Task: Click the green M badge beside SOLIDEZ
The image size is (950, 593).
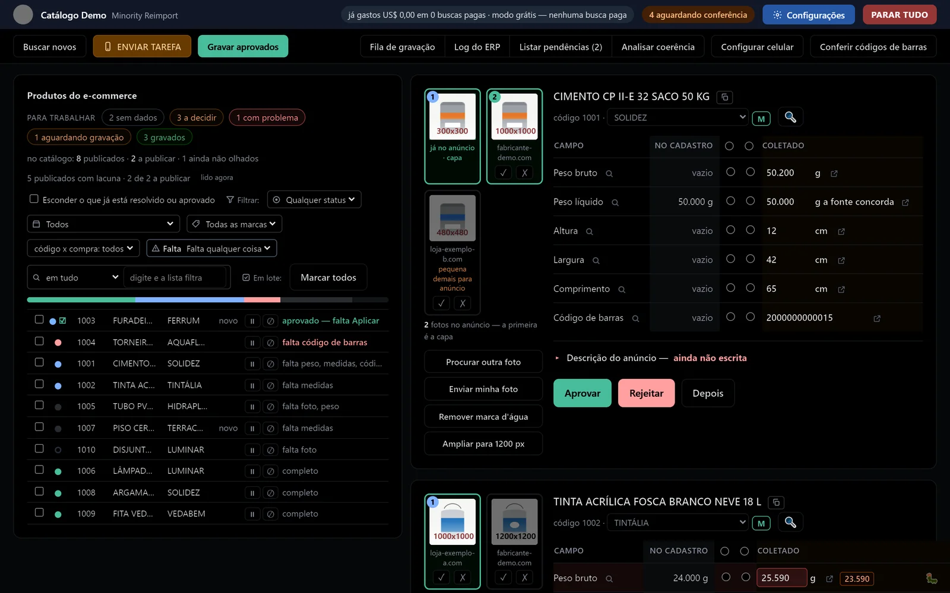Action: click(x=761, y=119)
